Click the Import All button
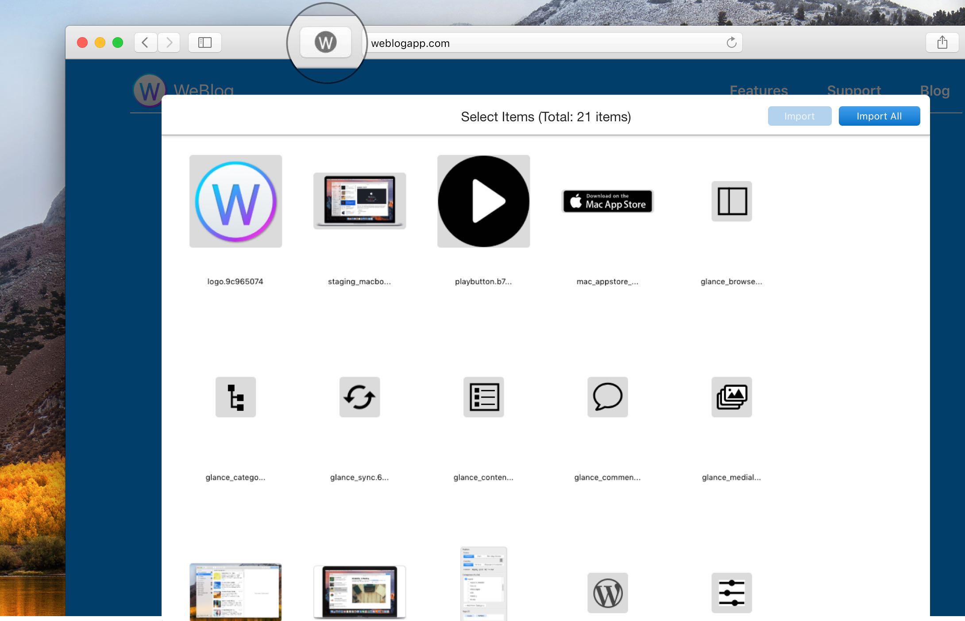 pos(879,116)
